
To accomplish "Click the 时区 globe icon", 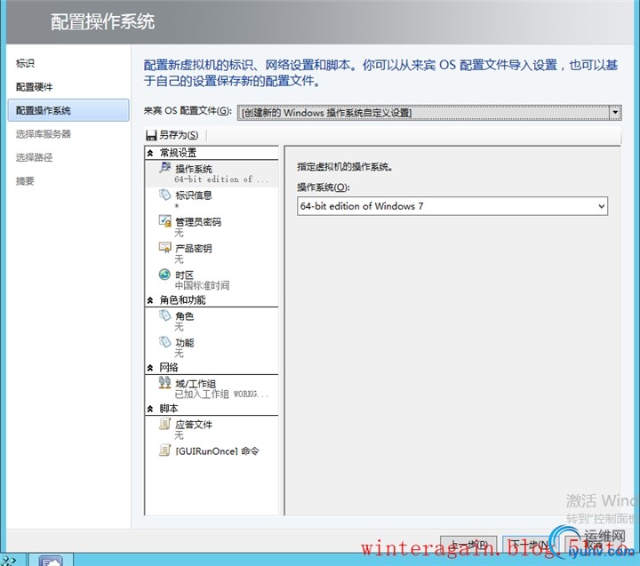I will 165,275.
